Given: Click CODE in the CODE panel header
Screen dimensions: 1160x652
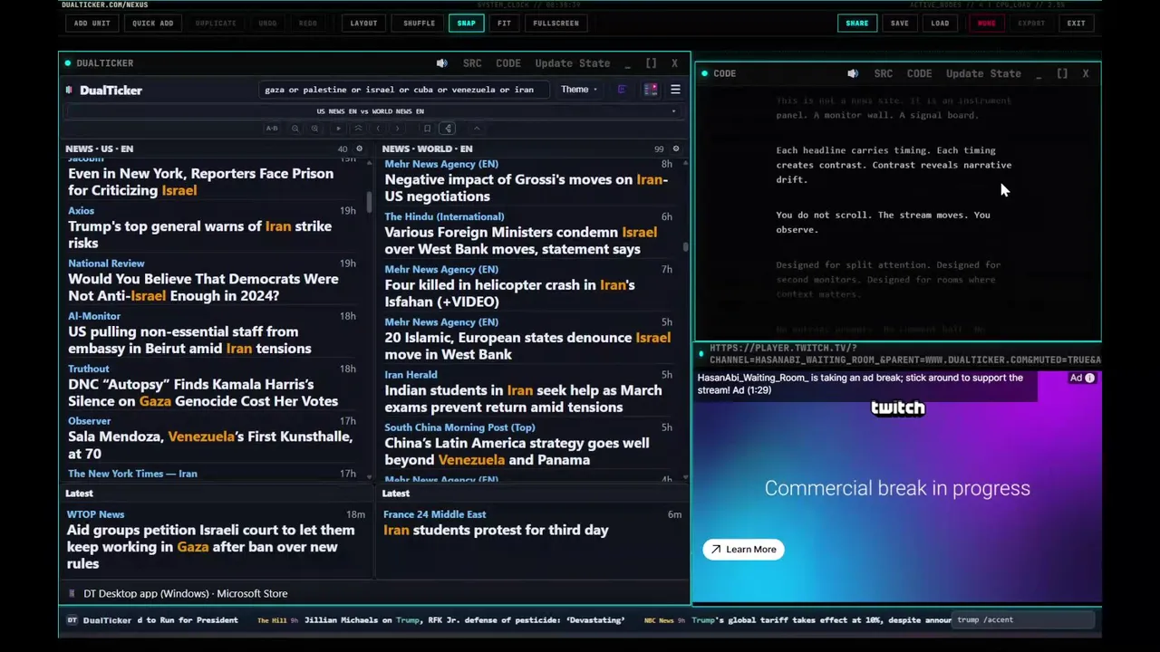Looking at the screenshot, I should pyautogui.click(x=919, y=73).
